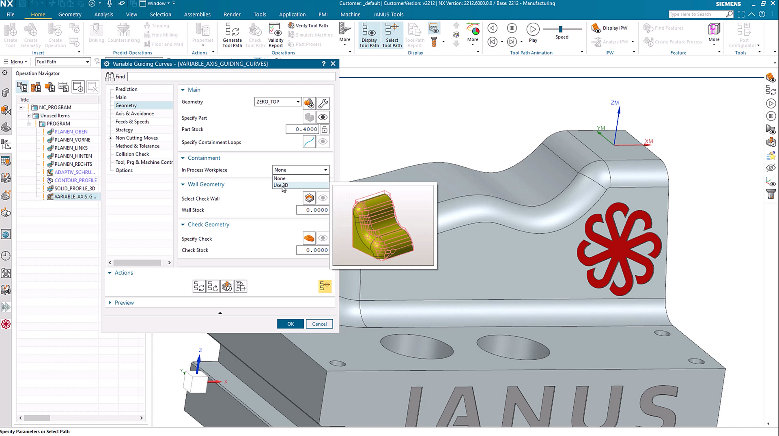Click Specify Check geometry icon
The image size is (779, 436).
[x=309, y=238]
